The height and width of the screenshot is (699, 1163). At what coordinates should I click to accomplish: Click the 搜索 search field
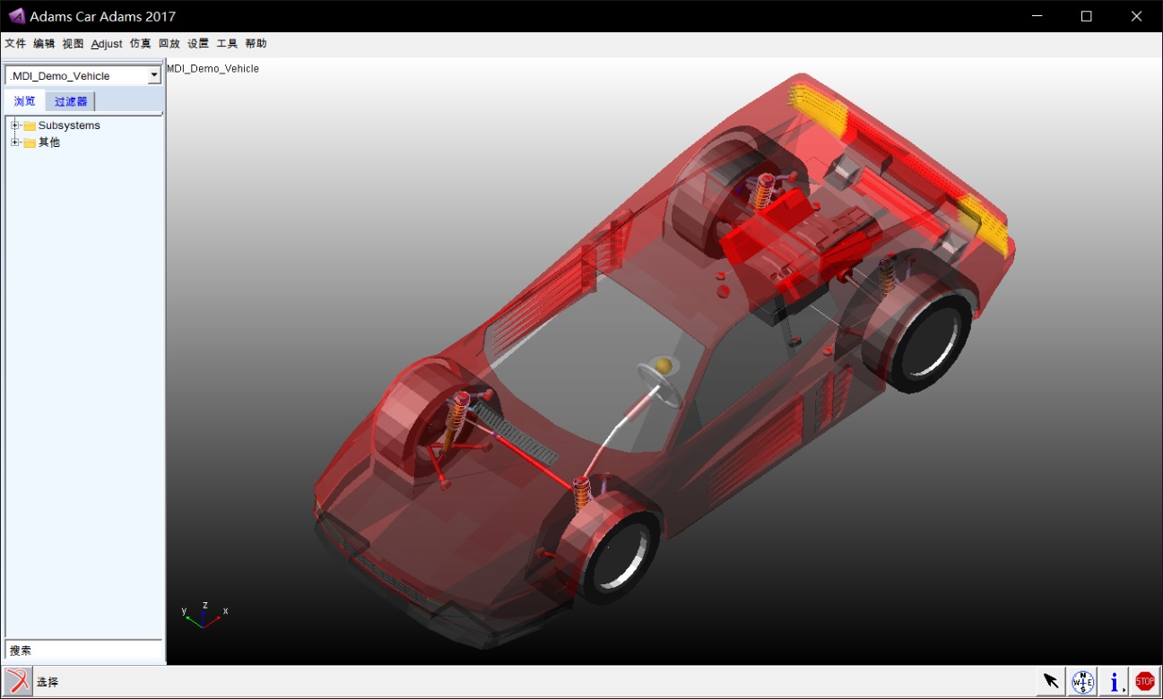tap(84, 650)
